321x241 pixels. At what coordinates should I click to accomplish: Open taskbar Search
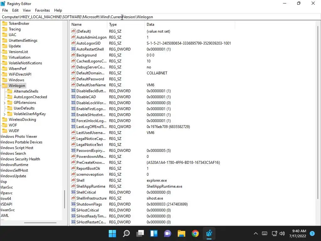point(126,233)
